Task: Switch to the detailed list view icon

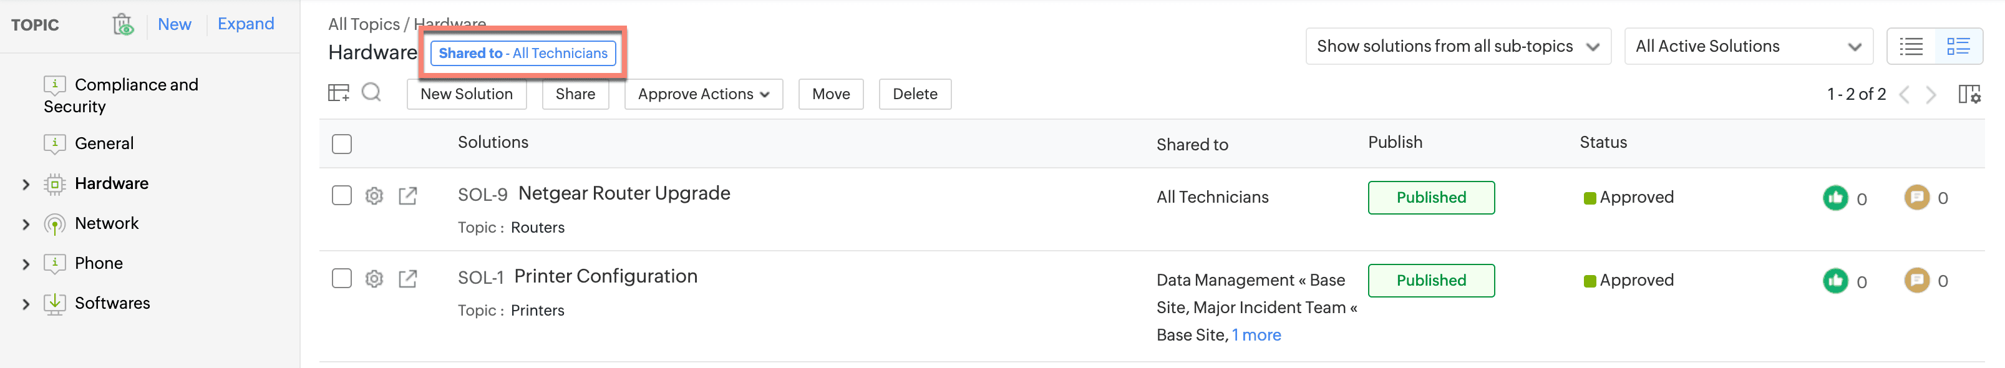Action: pyautogui.click(x=1958, y=47)
